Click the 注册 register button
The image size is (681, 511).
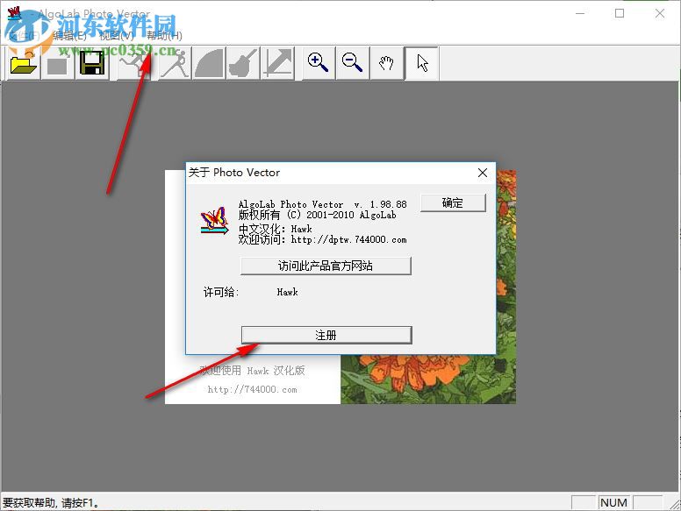point(326,335)
